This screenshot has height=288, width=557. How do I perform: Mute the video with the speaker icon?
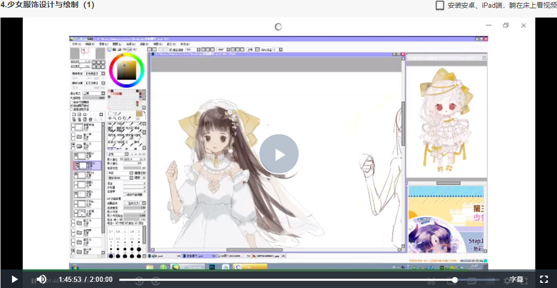tap(41, 279)
